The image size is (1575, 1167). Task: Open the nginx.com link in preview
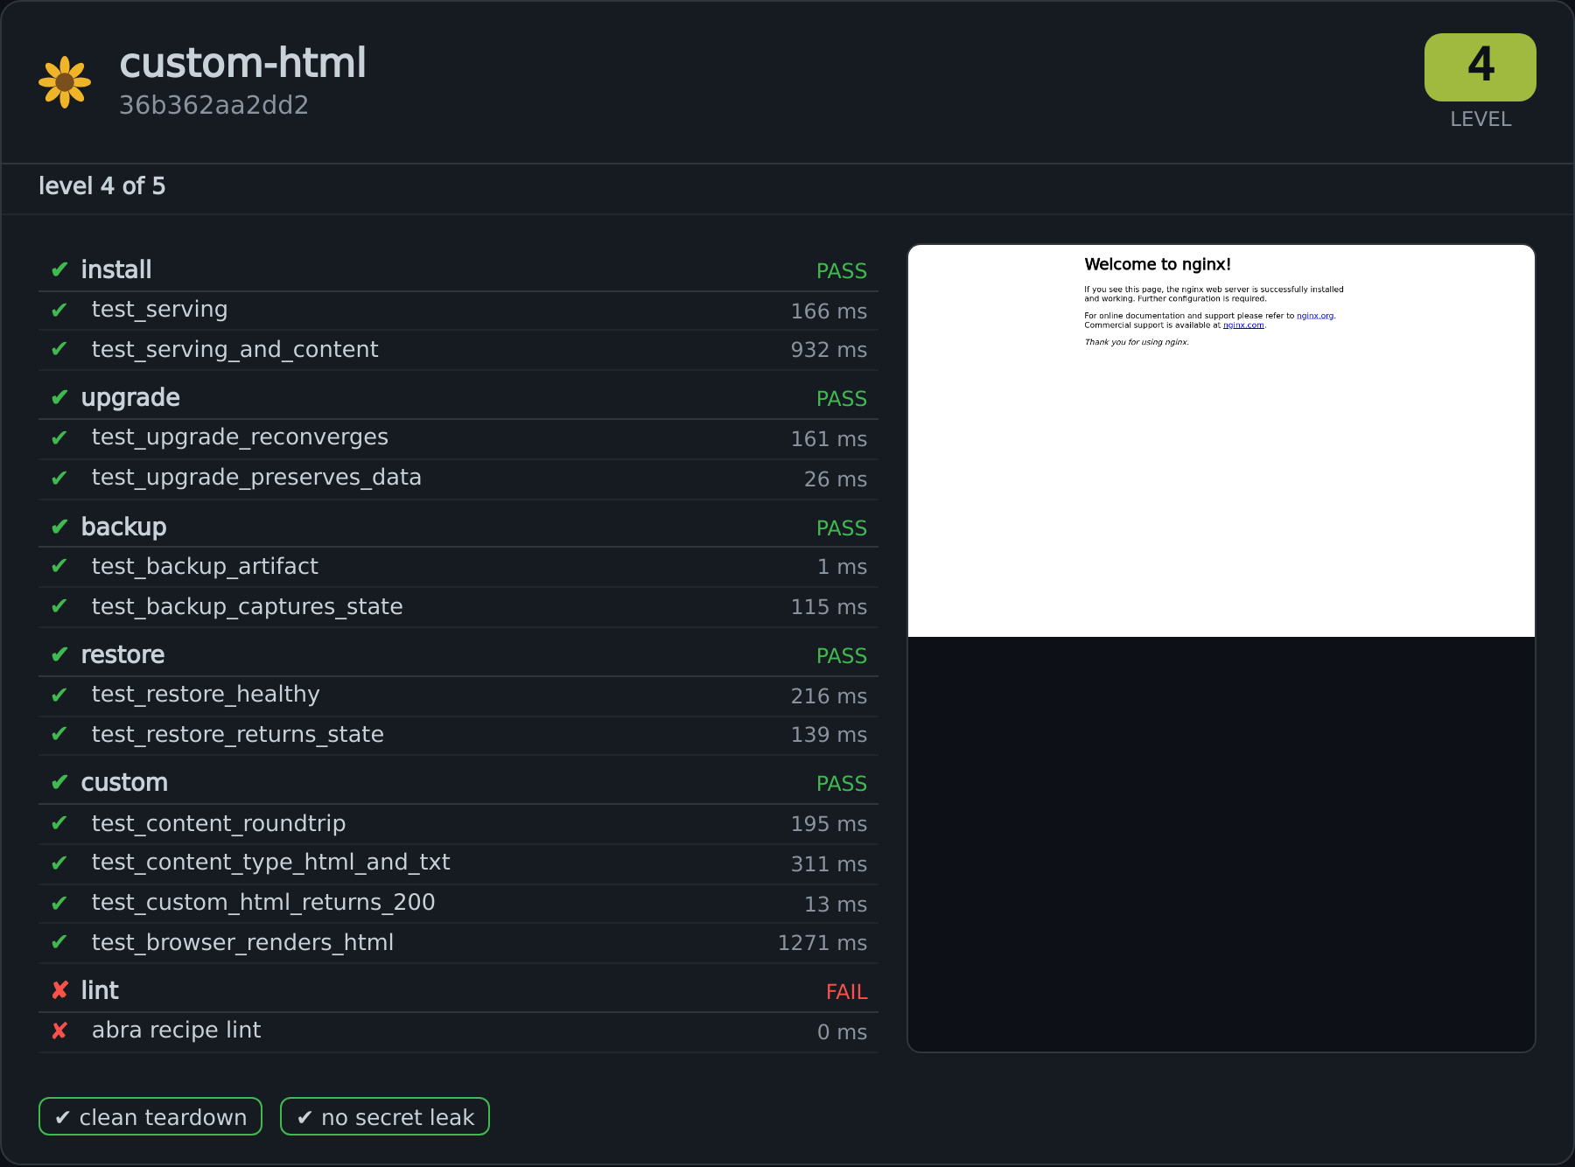tap(1243, 325)
